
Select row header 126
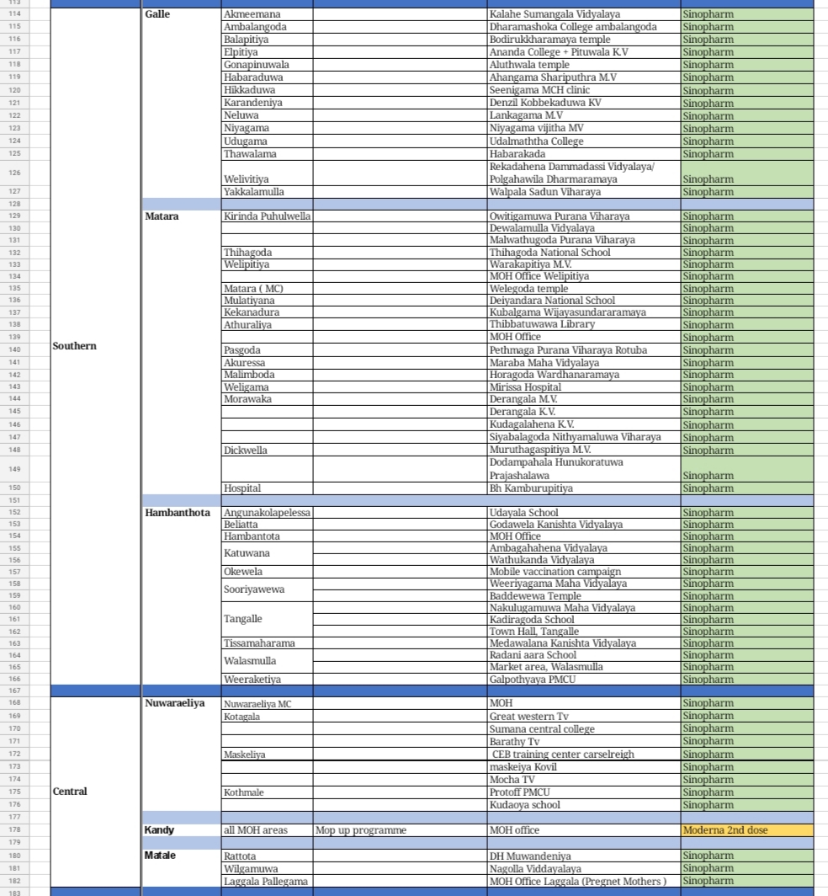click(15, 173)
